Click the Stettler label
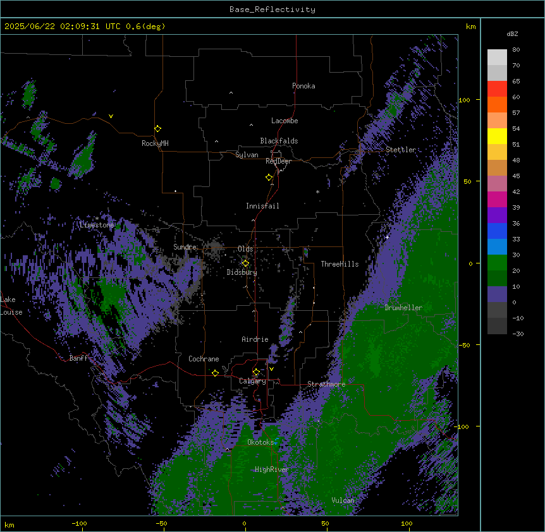This screenshot has width=545, height=532. coord(401,150)
